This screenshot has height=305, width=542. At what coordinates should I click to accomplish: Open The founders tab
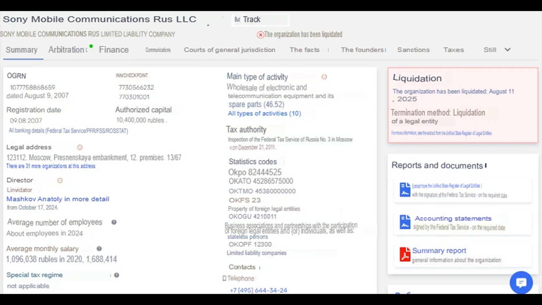coord(362,50)
